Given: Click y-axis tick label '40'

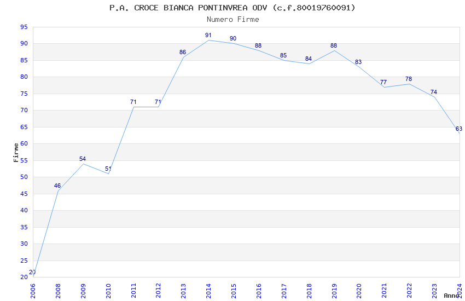Looking at the screenshot, I should click(24, 210).
